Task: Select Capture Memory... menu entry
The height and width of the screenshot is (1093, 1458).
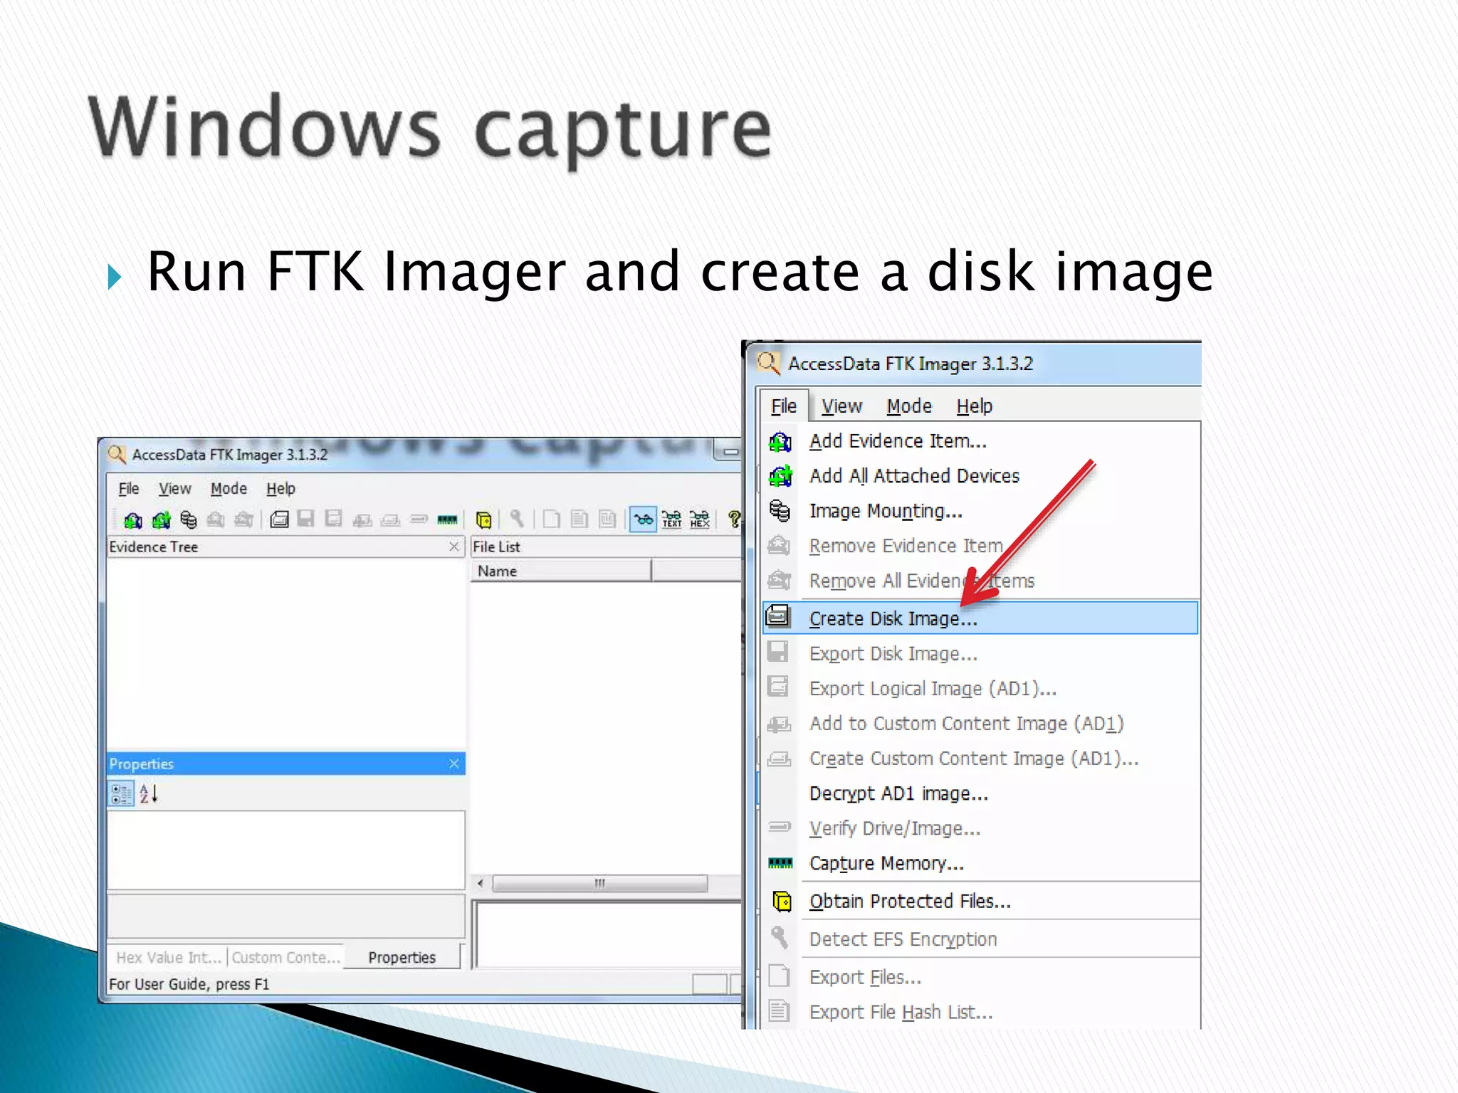Action: click(981, 863)
